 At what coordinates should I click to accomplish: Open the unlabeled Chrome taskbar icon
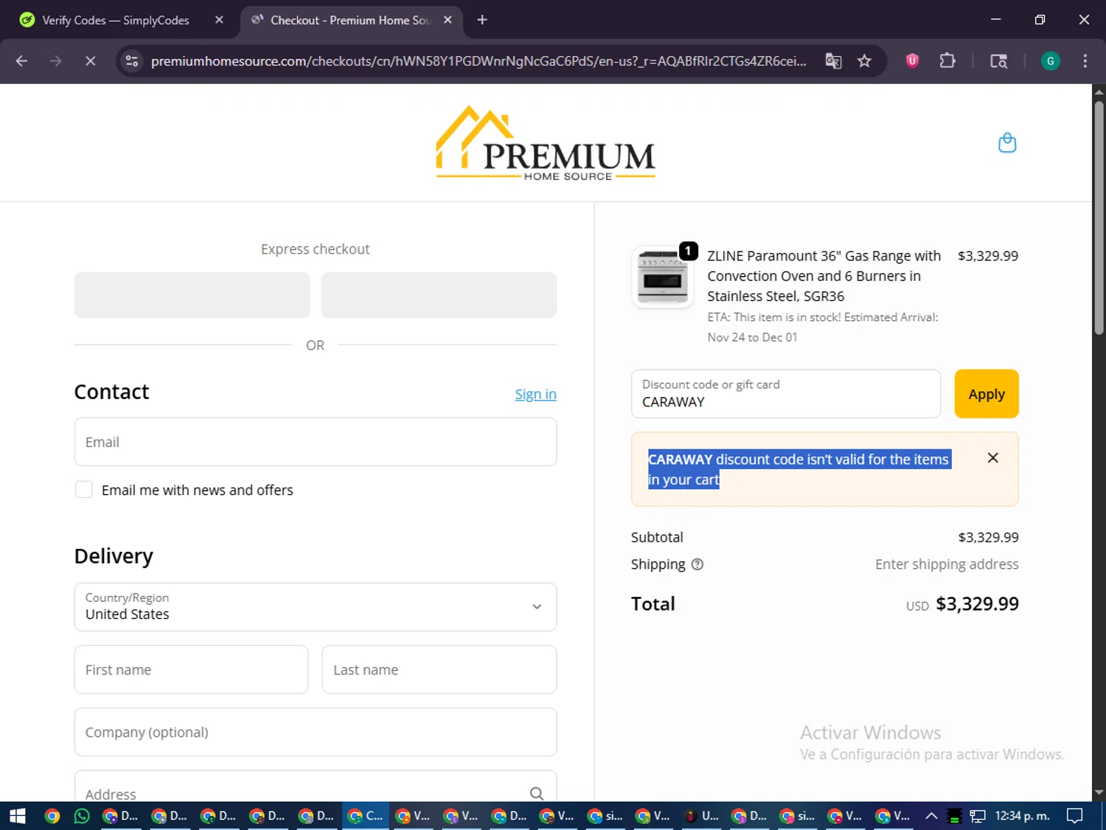(52, 816)
